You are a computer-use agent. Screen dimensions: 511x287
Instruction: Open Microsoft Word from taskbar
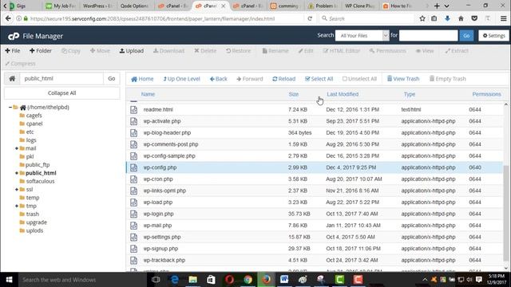point(284,280)
